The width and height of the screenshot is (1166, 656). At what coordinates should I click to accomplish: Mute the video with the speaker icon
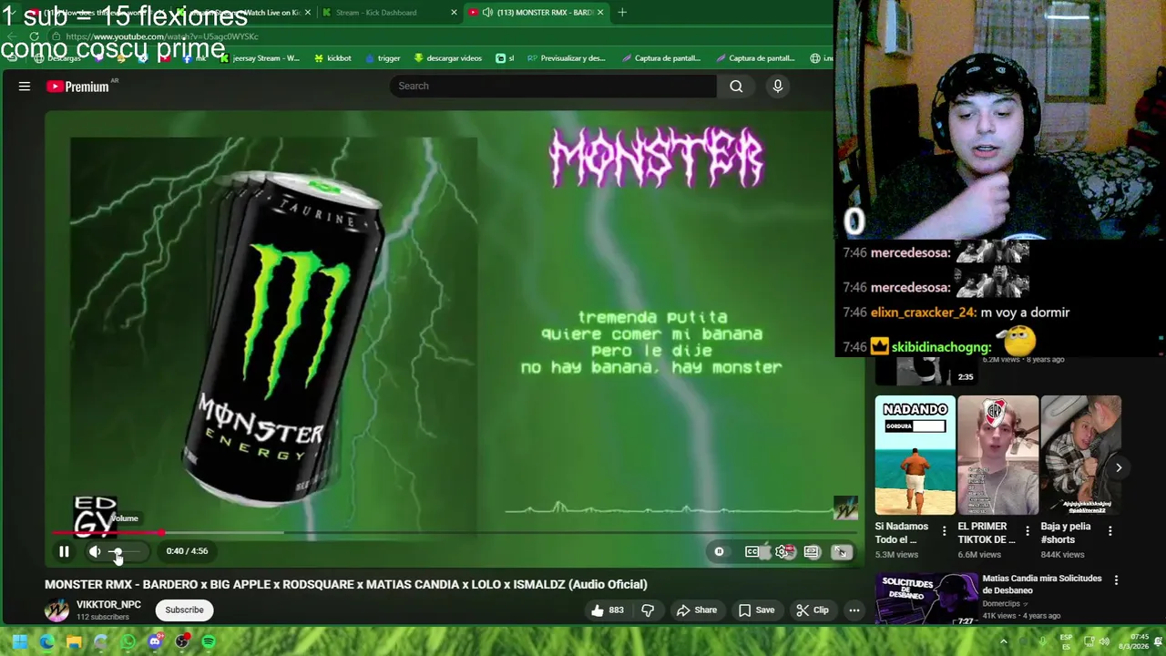(95, 551)
